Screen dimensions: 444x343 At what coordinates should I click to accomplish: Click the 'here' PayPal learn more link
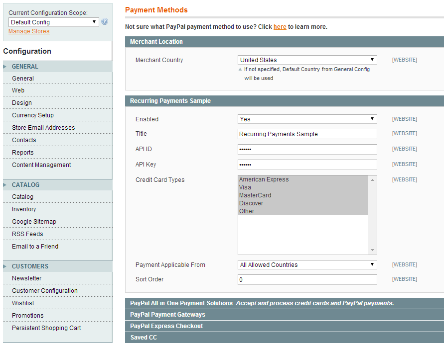tap(280, 26)
